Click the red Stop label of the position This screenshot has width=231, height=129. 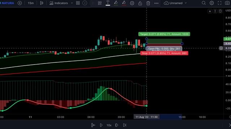click(x=164, y=53)
